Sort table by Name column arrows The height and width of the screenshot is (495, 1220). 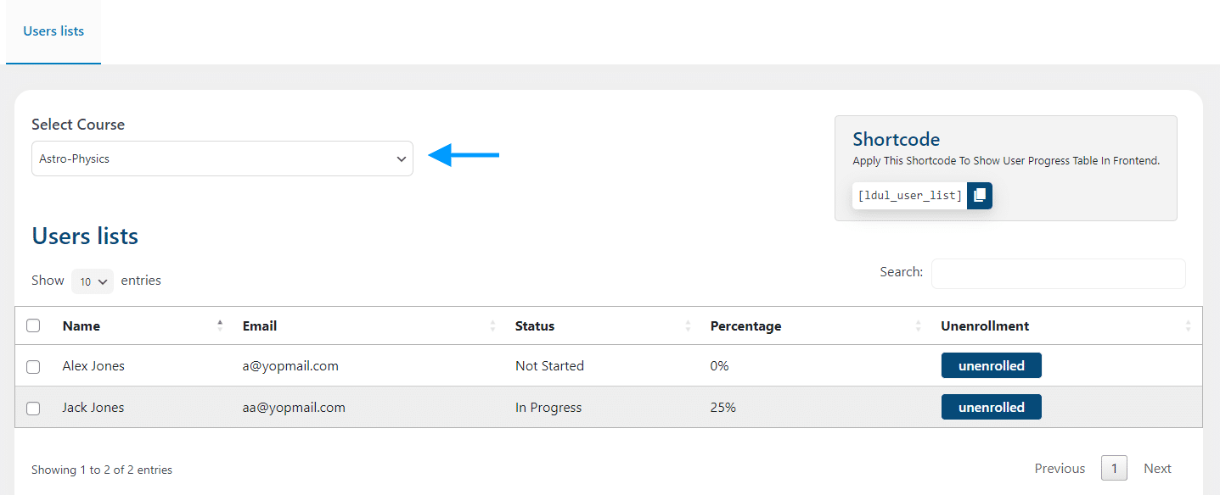click(220, 325)
